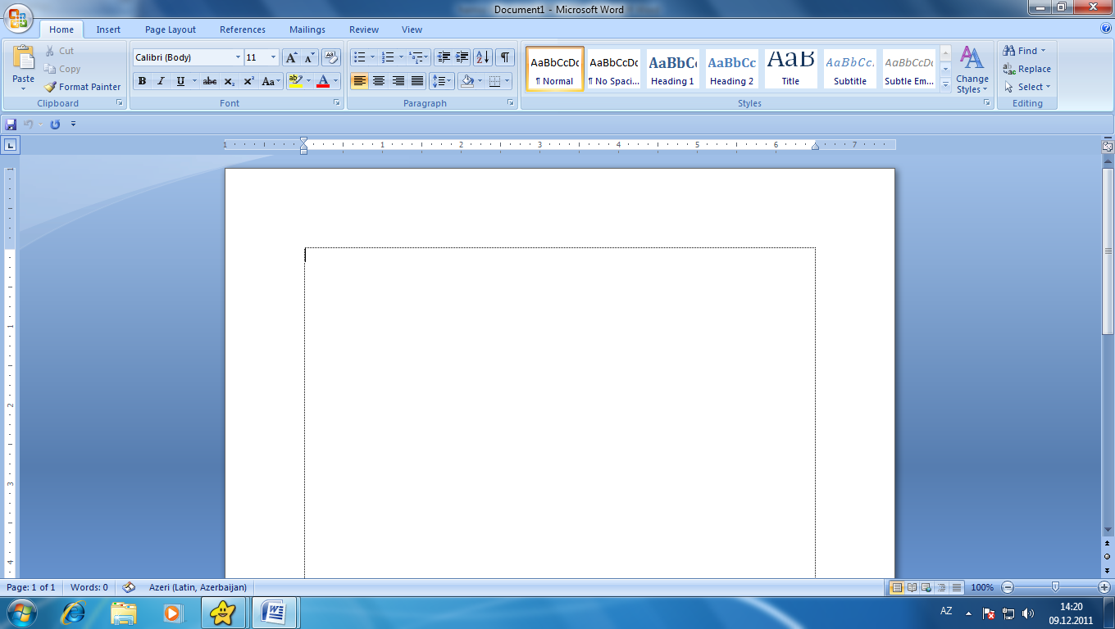The height and width of the screenshot is (629, 1115).
Task: Click the Office Button orb
Action: coord(17,17)
